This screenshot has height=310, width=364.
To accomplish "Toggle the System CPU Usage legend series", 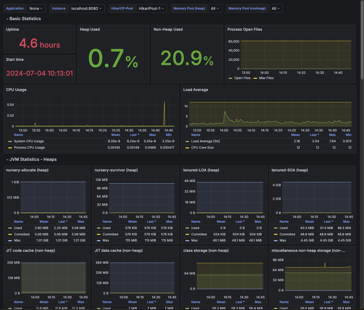I will [29, 141].
